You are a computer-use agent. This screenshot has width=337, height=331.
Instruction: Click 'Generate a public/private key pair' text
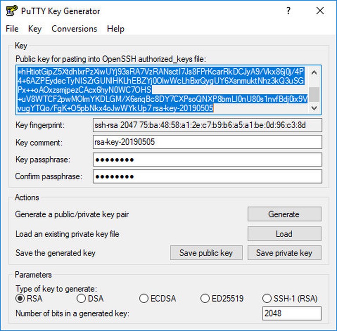72,214
